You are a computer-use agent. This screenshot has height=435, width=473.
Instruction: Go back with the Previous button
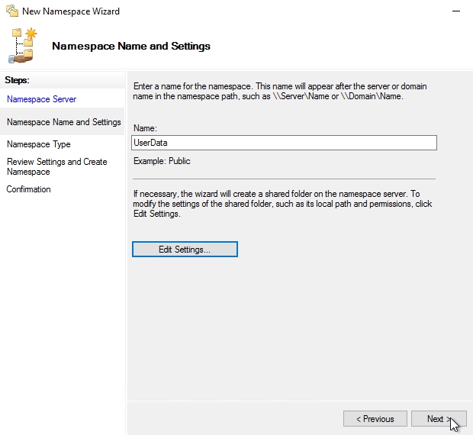coord(374,419)
